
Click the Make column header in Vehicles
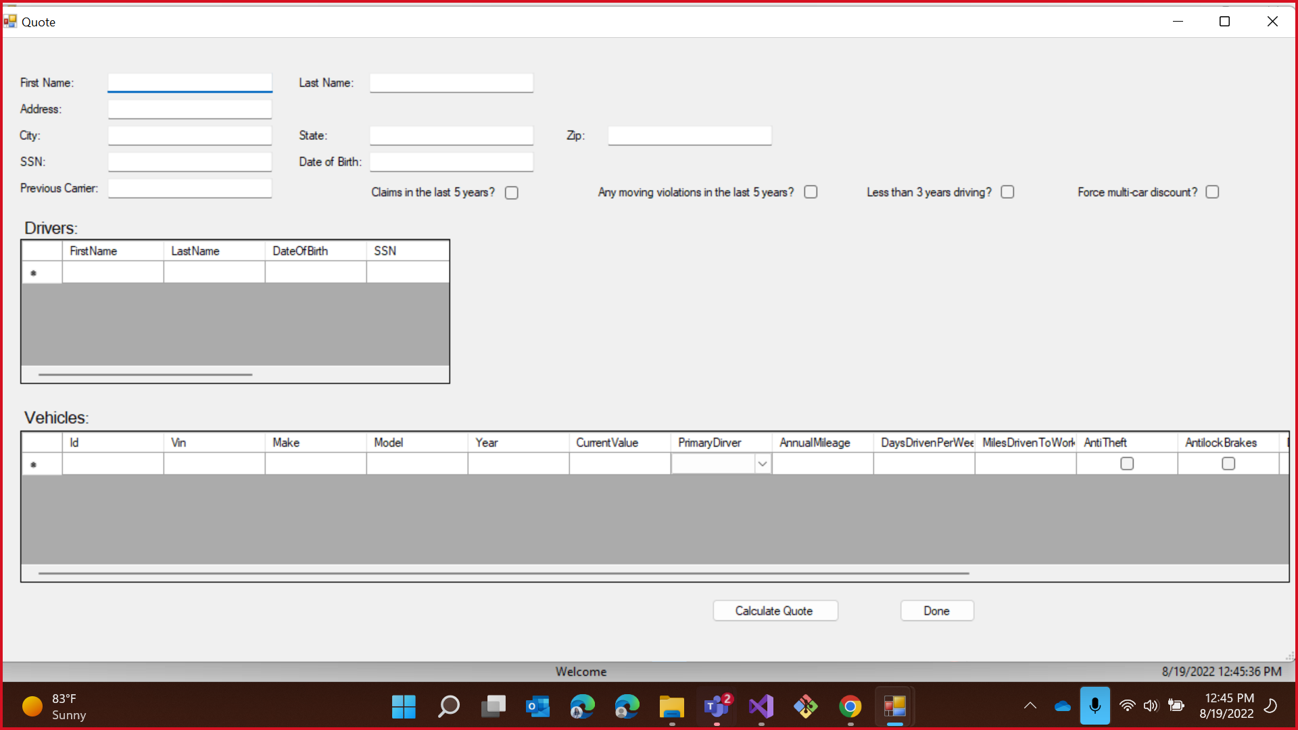click(316, 443)
